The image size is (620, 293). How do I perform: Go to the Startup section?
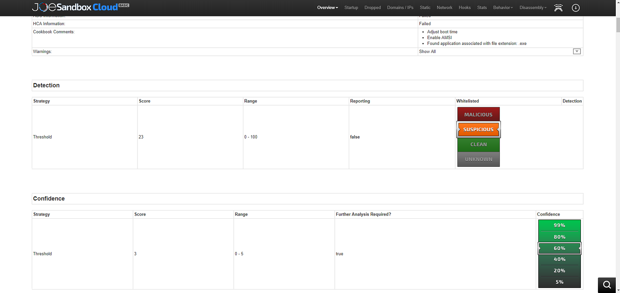click(351, 8)
